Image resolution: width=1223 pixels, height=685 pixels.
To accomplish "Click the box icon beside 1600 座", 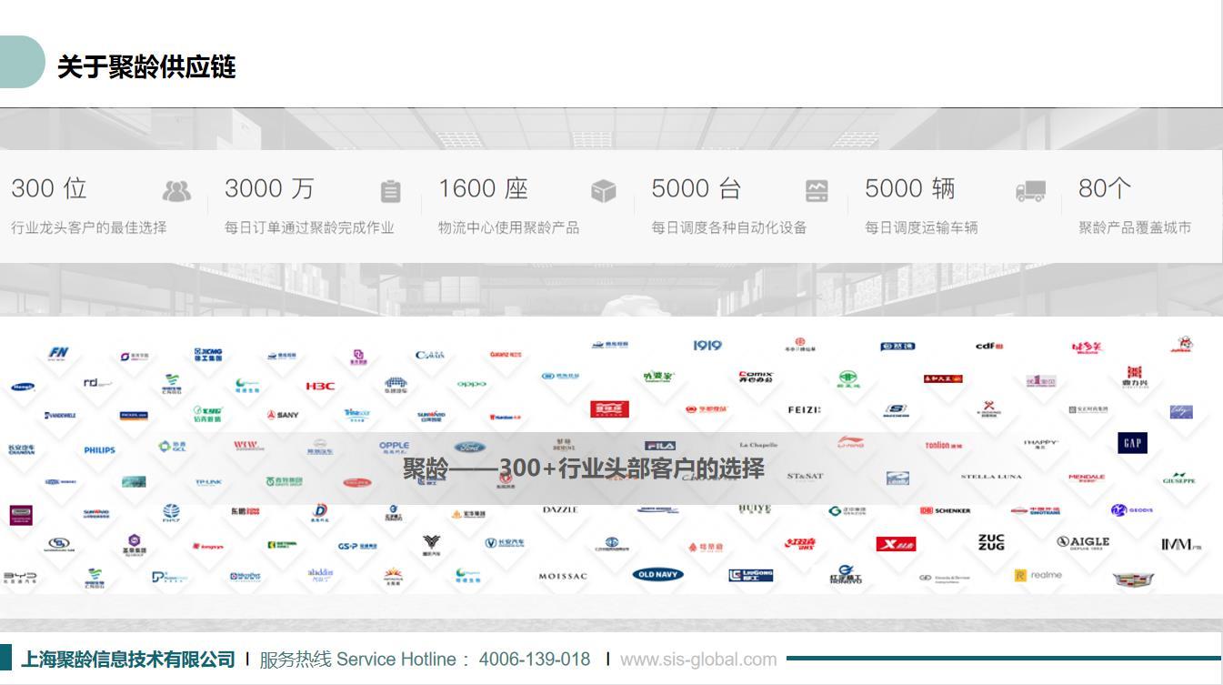I will (x=604, y=191).
